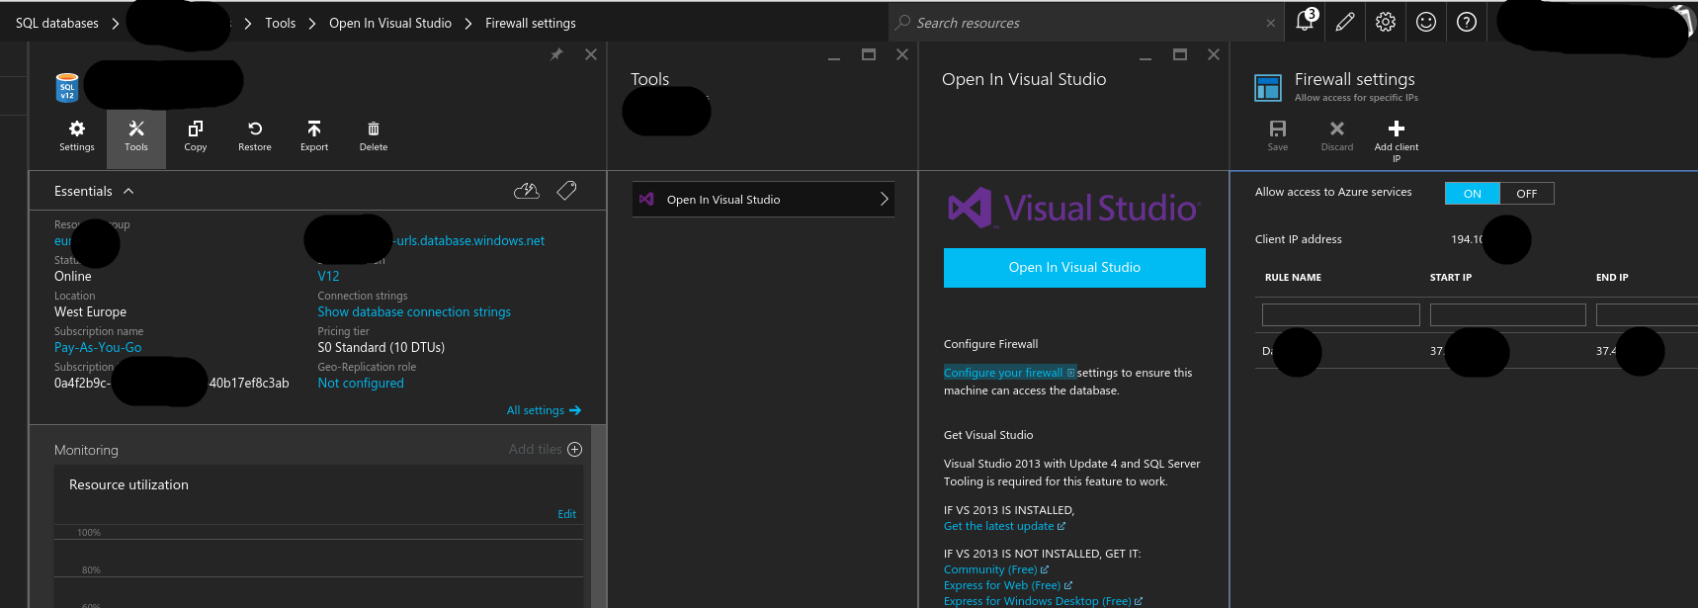
Task: Click the database.windows.net server name link
Action: tap(468, 240)
